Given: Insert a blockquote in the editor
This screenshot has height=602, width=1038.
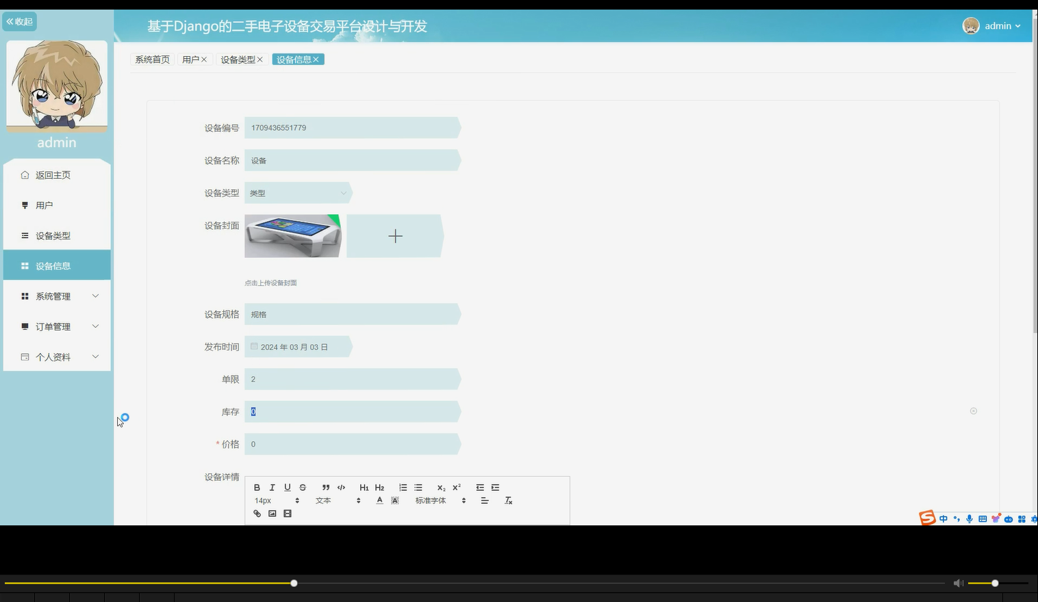Looking at the screenshot, I should pyautogui.click(x=326, y=488).
